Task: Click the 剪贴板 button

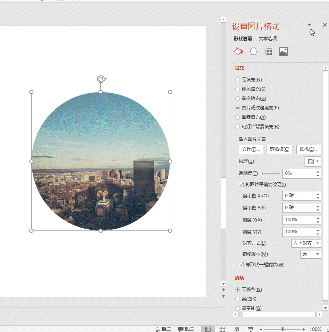Action: pyautogui.click(x=280, y=149)
